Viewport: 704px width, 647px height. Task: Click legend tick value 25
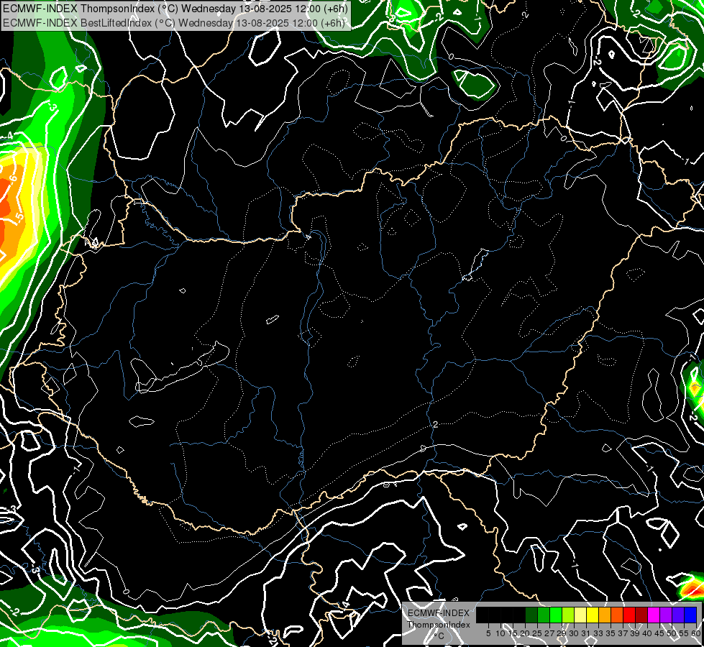(537, 633)
